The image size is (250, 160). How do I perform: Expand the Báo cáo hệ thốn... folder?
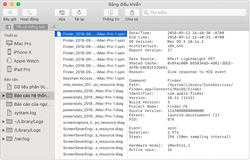3,96
